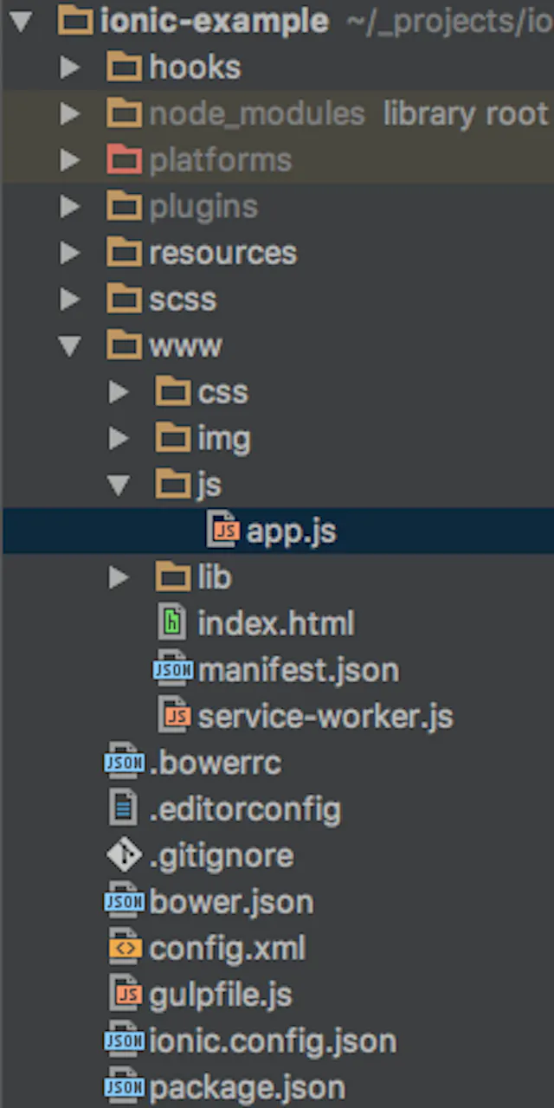Click the JSON icon of ionic.config.json
Screen dimensions: 554x1108
point(125,1040)
